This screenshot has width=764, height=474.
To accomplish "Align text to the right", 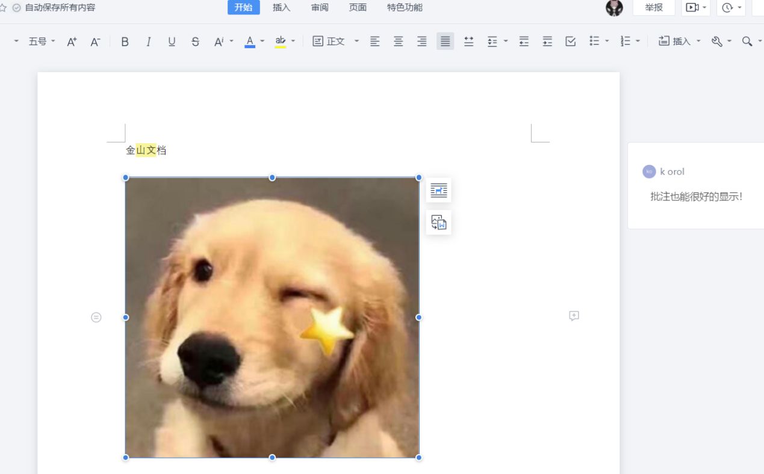I will tap(421, 42).
